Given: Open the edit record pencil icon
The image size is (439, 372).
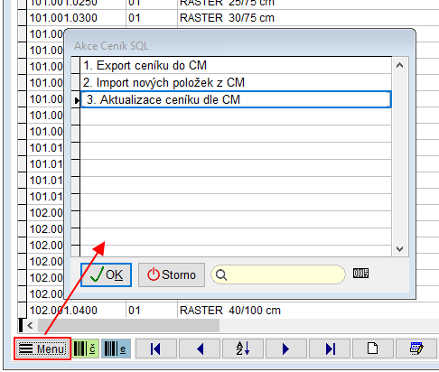Looking at the screenshot, I should coord(416,349).
